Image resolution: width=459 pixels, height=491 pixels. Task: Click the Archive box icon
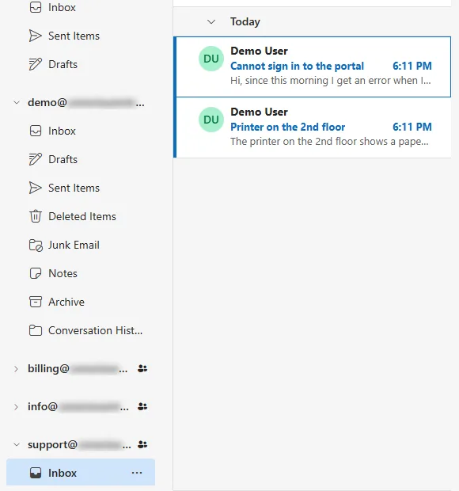coord(36,302)
